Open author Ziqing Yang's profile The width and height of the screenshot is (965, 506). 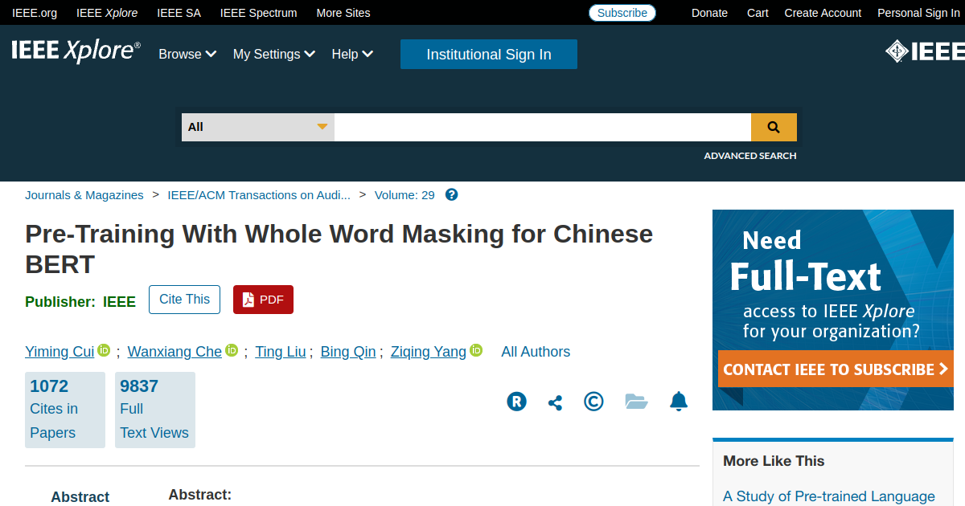pos(429,352)
